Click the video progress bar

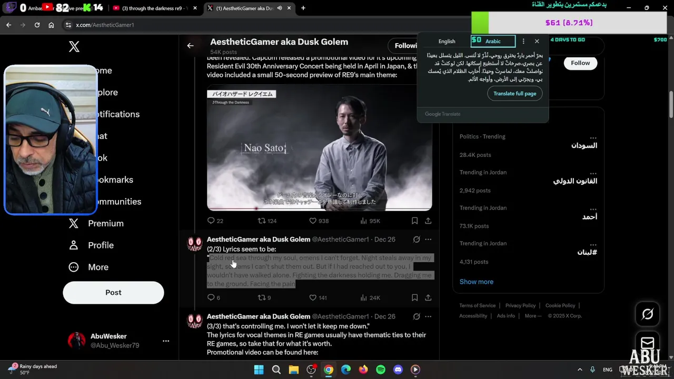320,208
